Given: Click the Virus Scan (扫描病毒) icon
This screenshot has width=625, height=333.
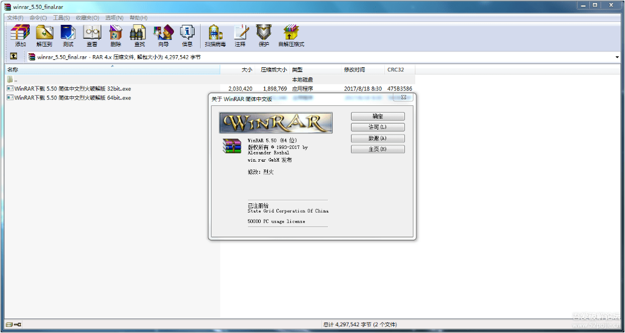Looking at the screenshot, I should click(x=215, y=36).
